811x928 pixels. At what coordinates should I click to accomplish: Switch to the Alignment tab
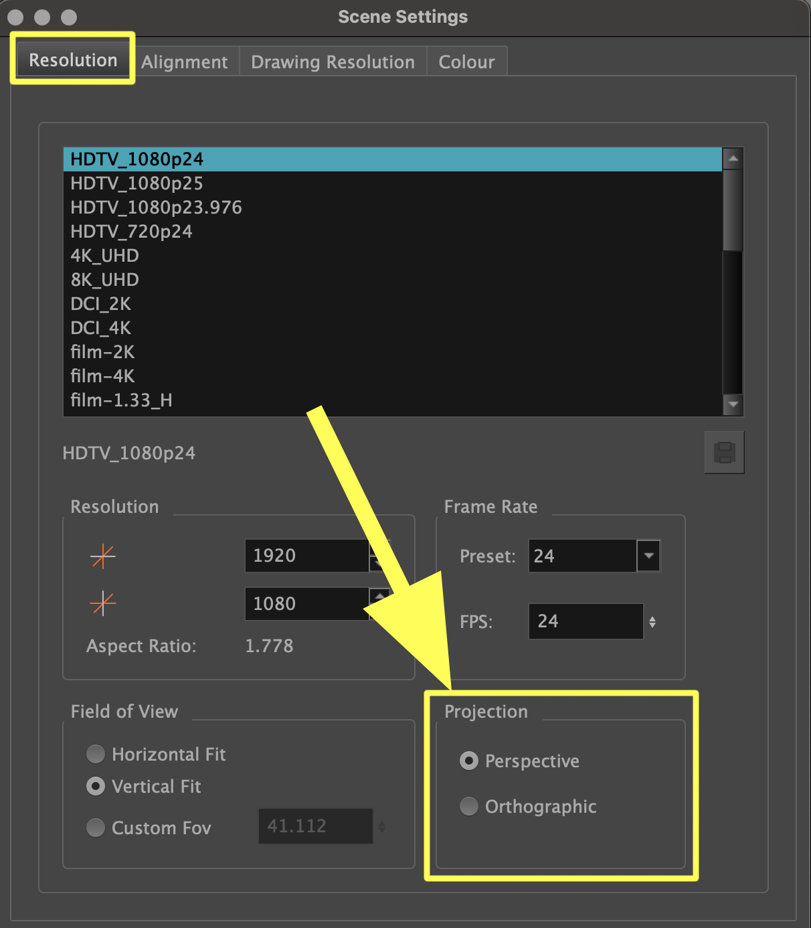pyautogui.click(x=185, y=62)
